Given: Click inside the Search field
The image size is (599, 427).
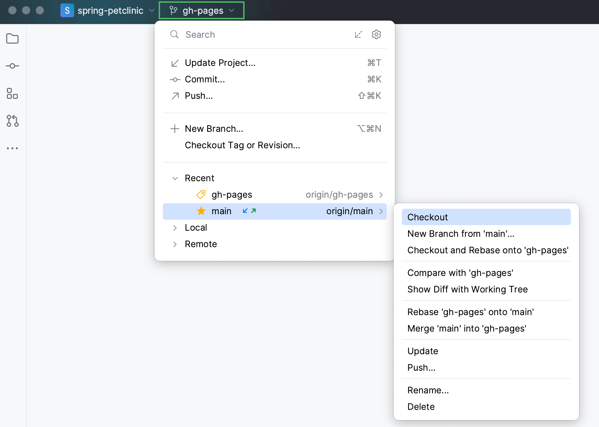Looking at the screenshot, I should coord(240,34).
